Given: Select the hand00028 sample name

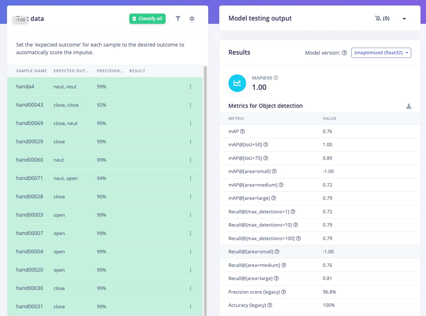Looking at the screenshot, I should [x=29, y=196].
